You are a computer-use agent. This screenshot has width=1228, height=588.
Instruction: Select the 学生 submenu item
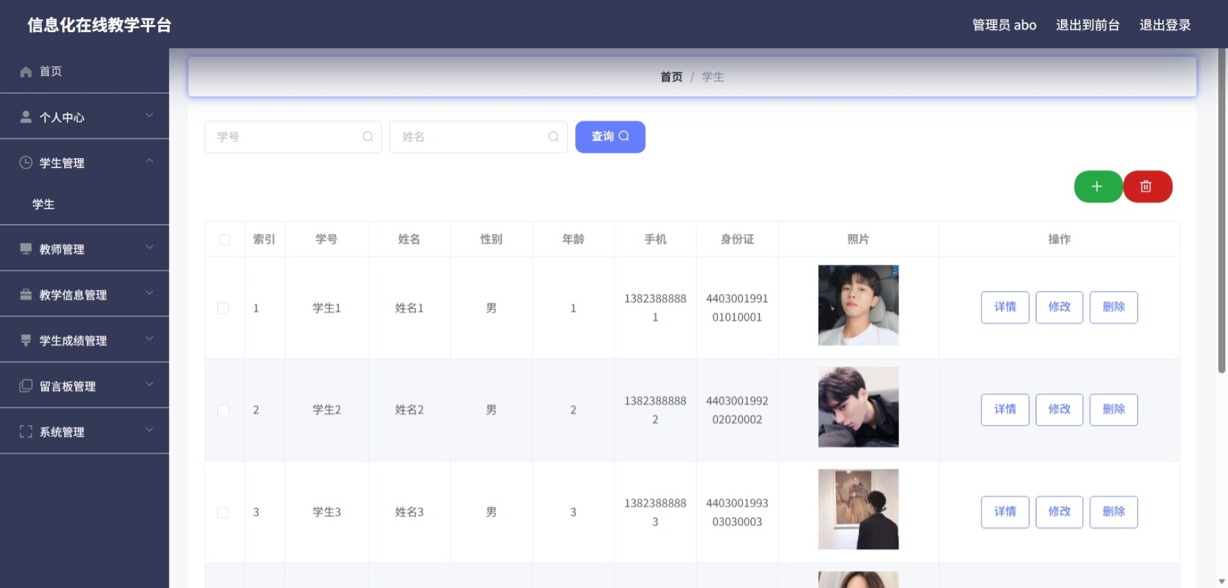point(84,204)
